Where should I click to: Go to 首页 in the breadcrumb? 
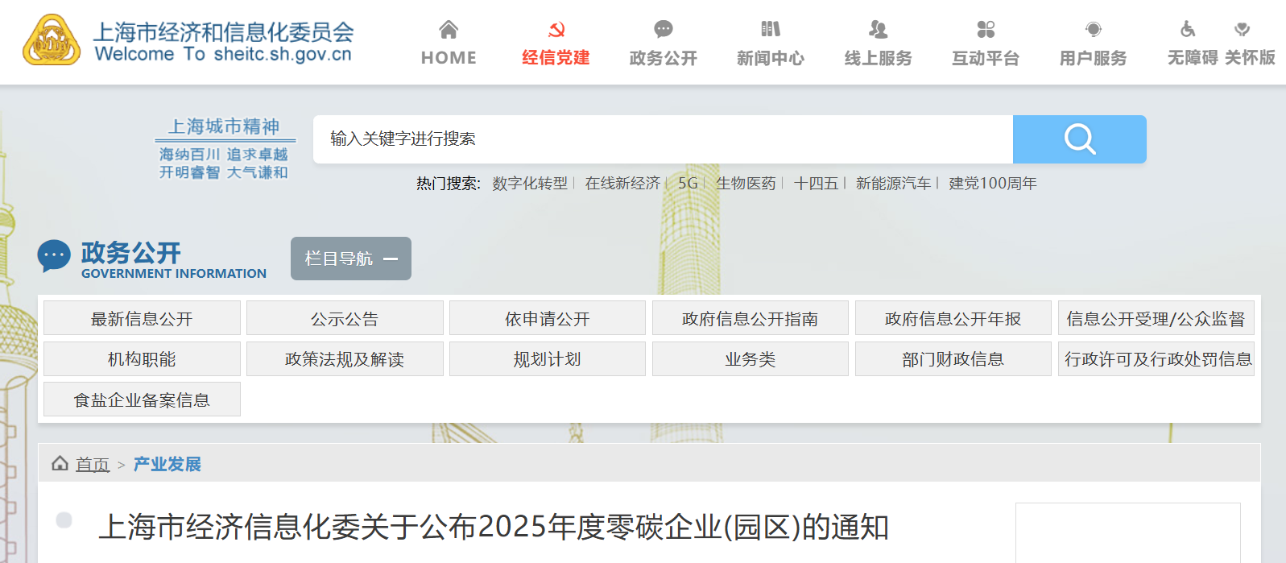92,465
